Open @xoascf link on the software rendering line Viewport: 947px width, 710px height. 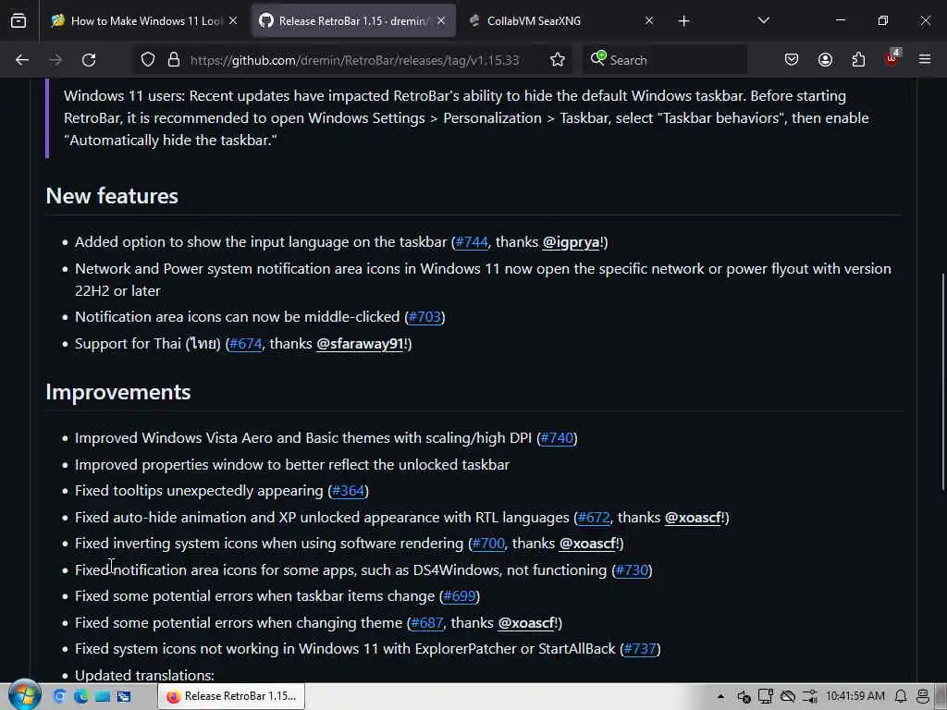tap(587, 544)
